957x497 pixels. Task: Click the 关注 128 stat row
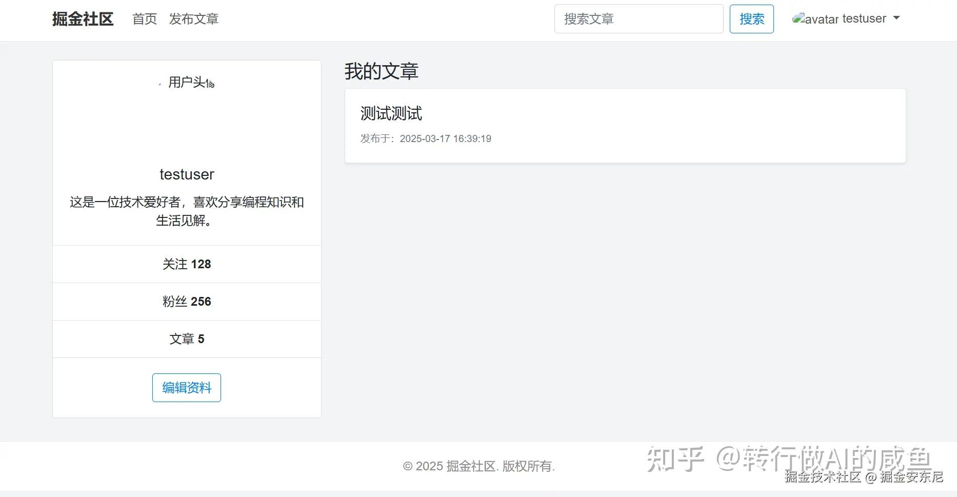tap(187, 264)
